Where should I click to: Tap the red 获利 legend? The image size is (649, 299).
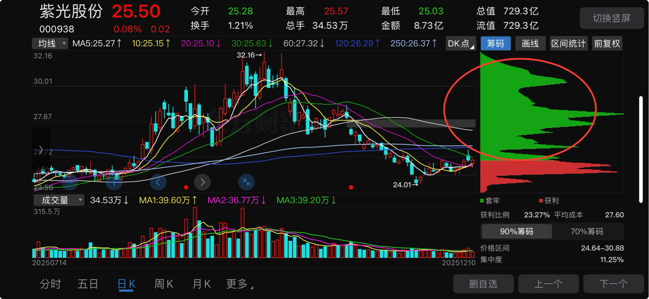pyautogui.click(x=549, y=201)
